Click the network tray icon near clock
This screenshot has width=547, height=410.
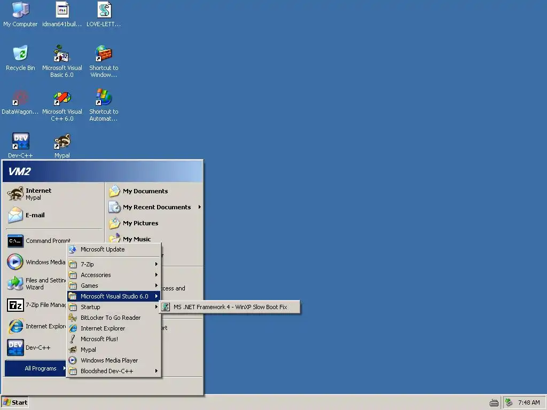pos(509,403)
